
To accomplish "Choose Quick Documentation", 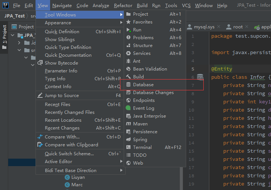I will 80,55.
